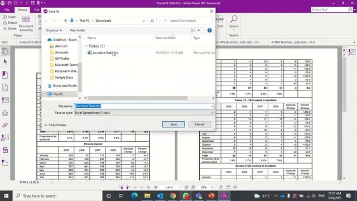Open the Security lock panel in sidebar
The image size is (357, 201).
pyautogui.click(x=5, y=150)
